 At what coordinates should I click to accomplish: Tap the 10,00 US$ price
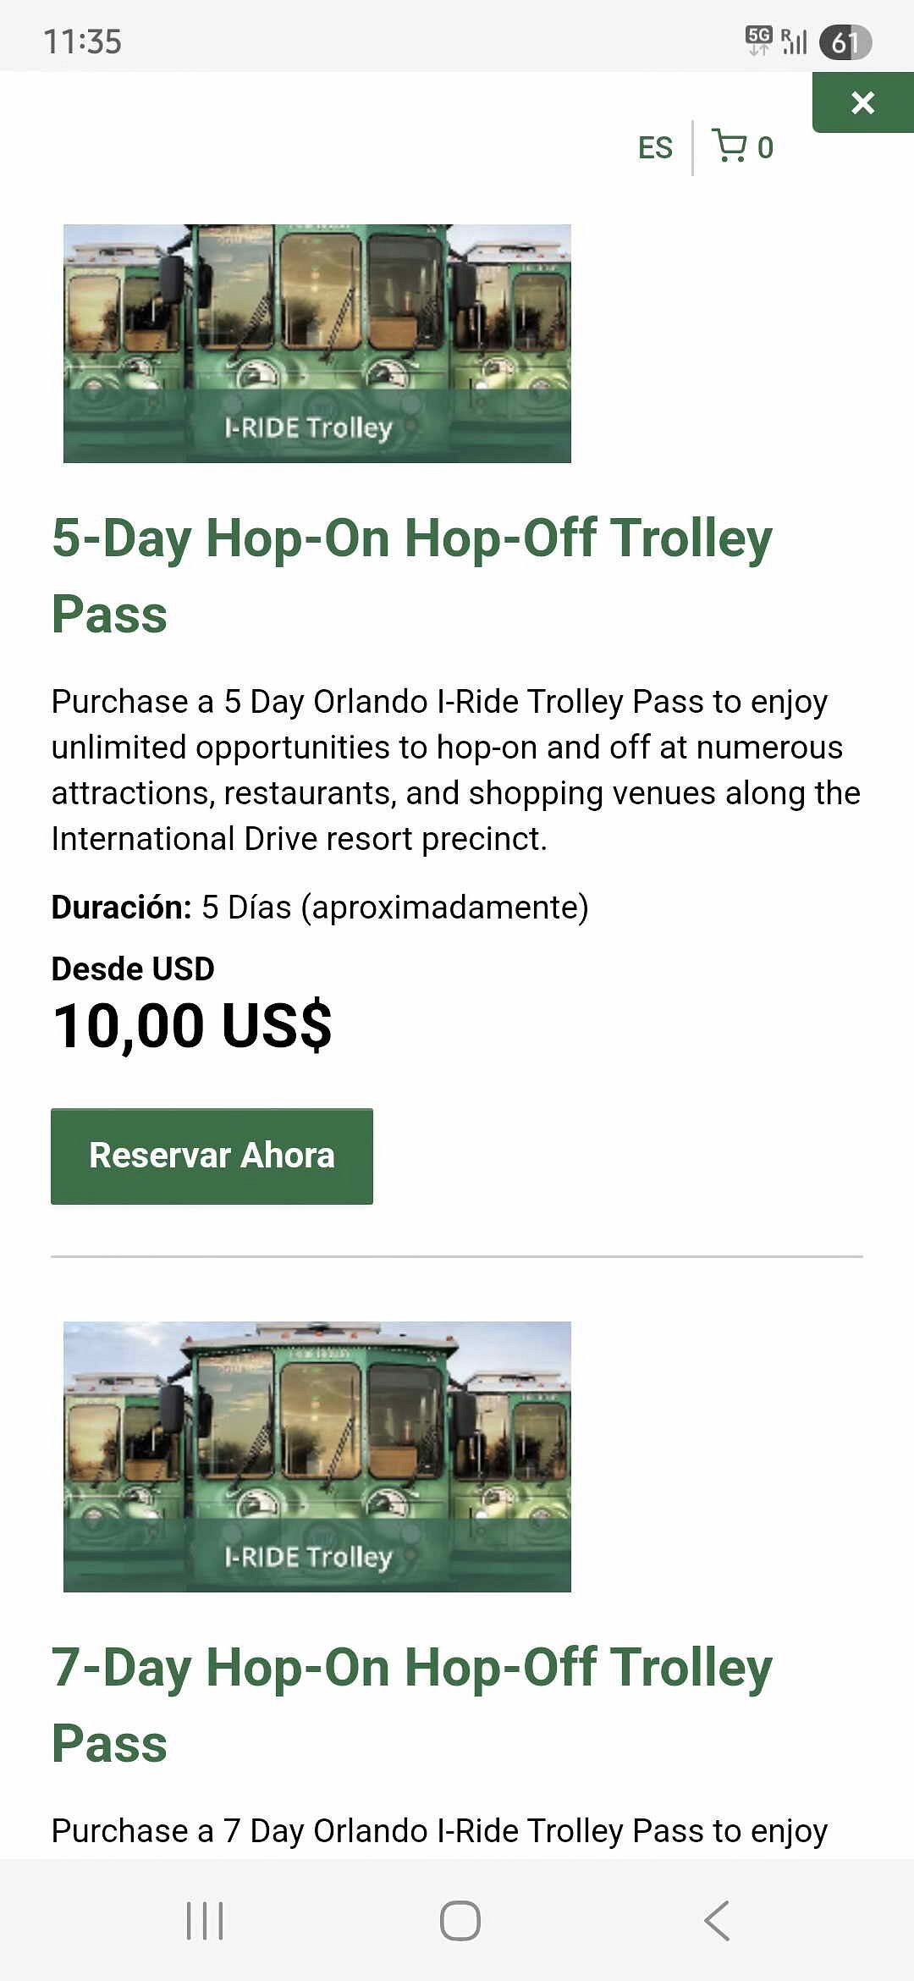192,1025
